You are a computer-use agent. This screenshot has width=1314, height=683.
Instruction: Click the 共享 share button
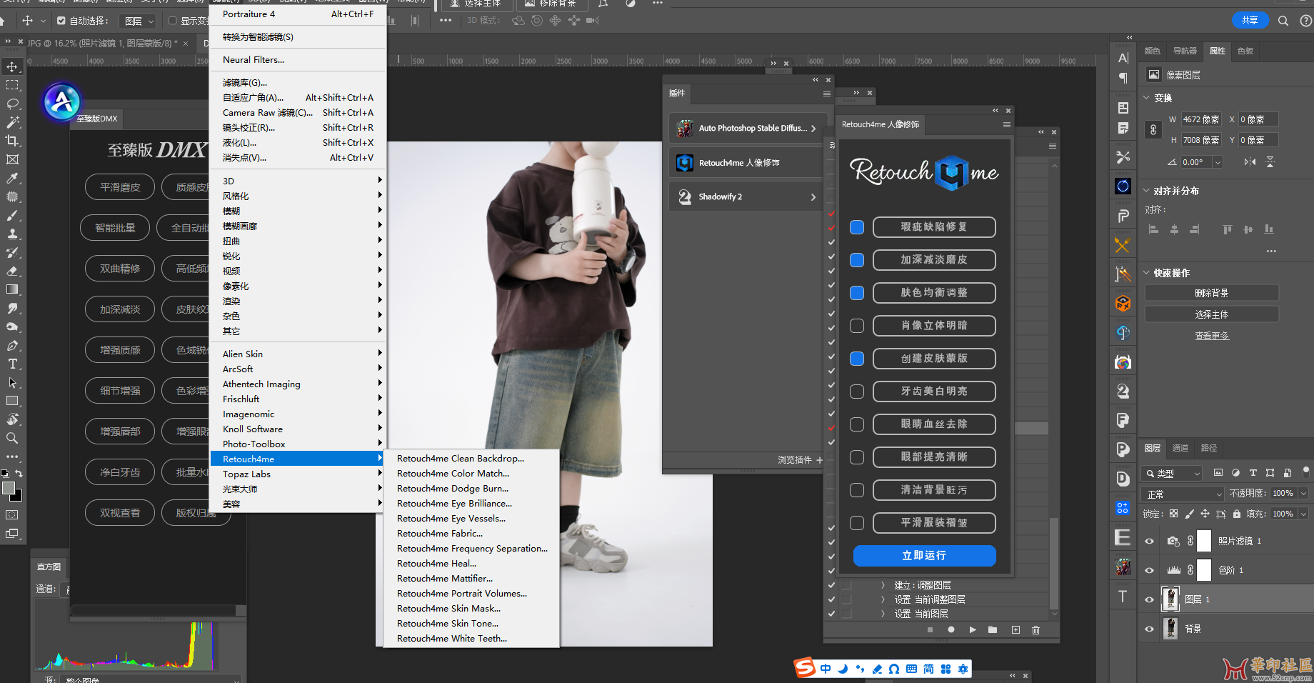[1250, 20]
